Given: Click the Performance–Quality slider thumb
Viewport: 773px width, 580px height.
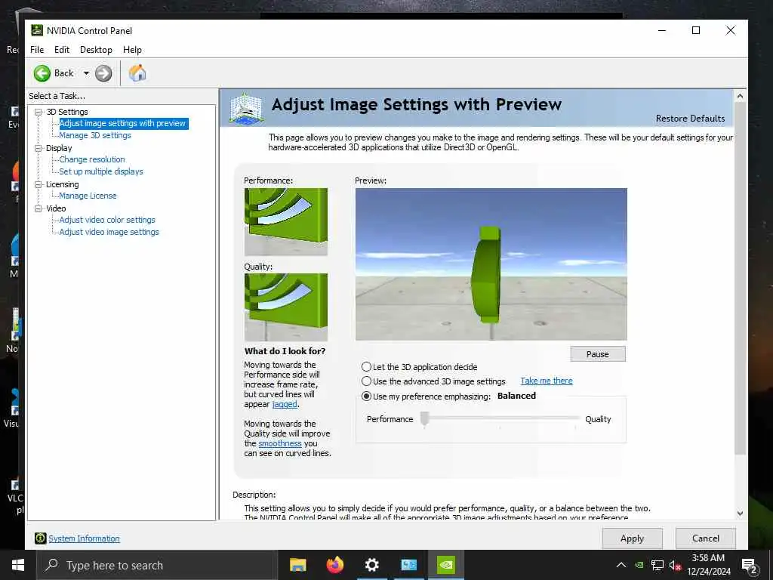Looking at the screenshot, I should [x=424, y=418].
